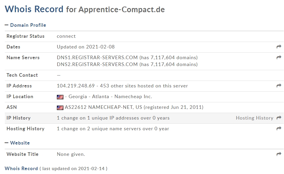Click the US flag in IP Location row

tap(60, 97)
